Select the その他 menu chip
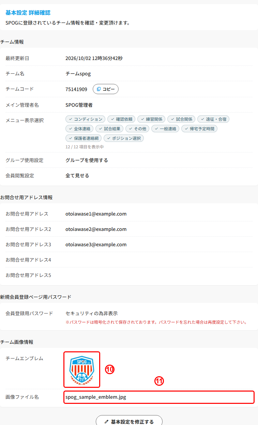Screen dimensions: 258x425 click(137, 129)
